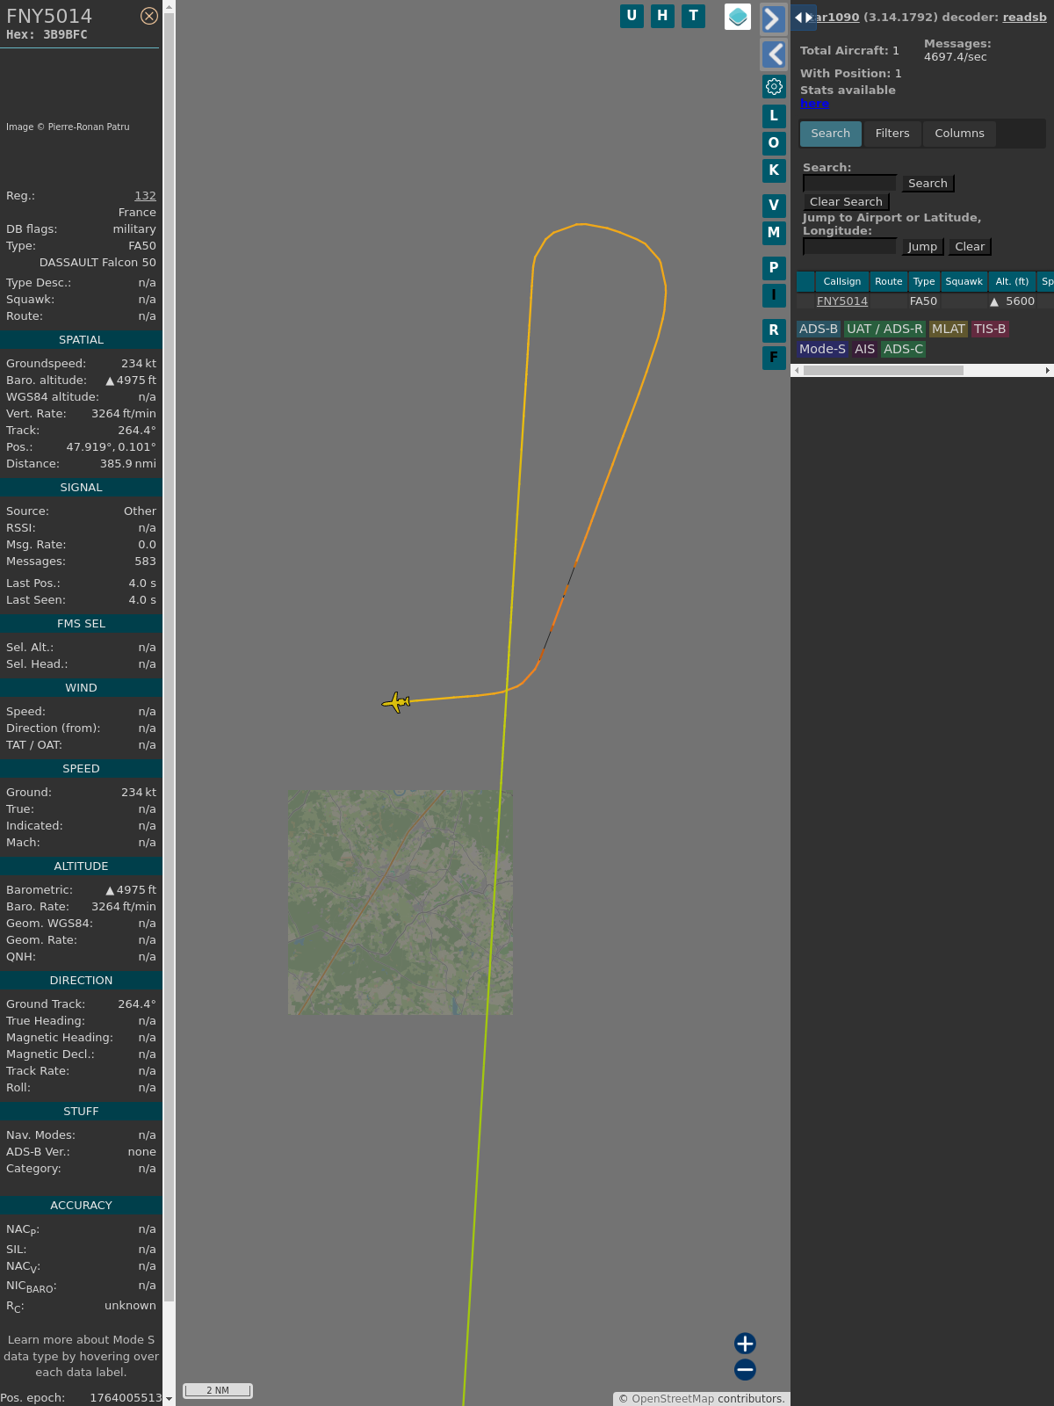Click the scrollbar's right arrow
Screen dimensions: 1054x1406
click(1047, 370)
